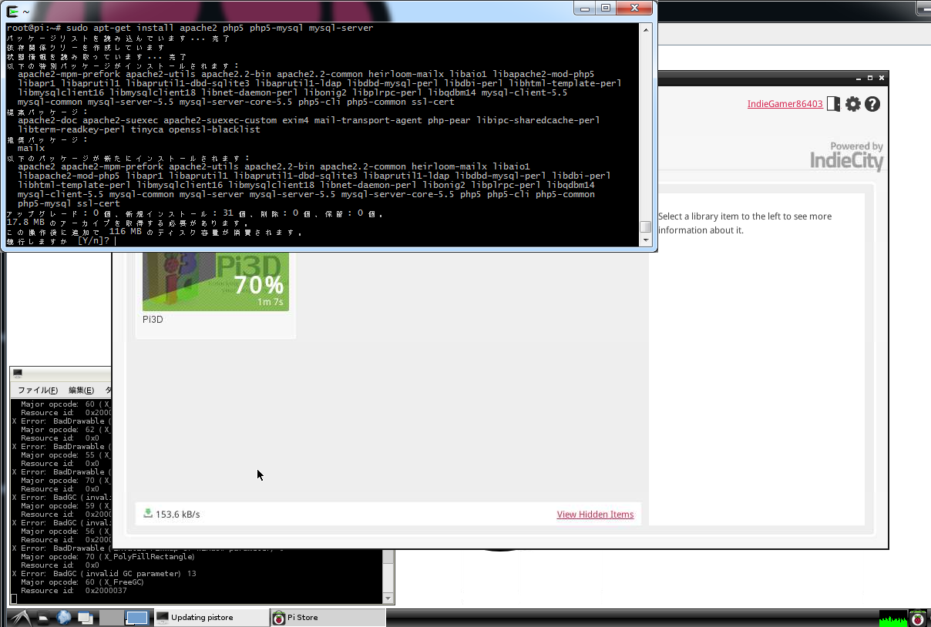
Task: Click the logout door icon beside username
Action: [x=833, y=104]
